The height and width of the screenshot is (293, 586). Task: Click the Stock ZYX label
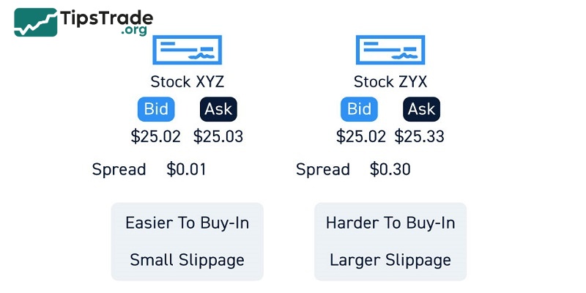390,81
